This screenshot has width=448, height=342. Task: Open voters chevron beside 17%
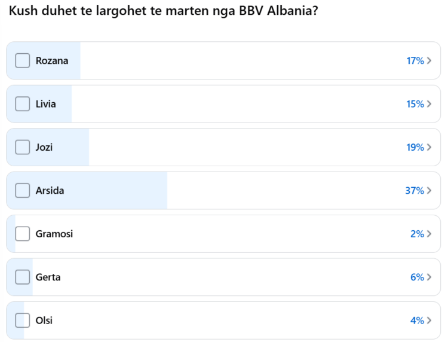point(429,60)
